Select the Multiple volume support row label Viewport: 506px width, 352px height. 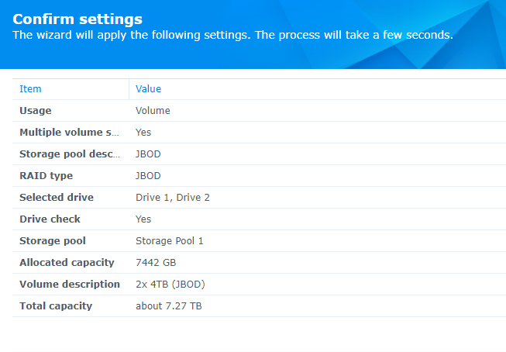[x=70, y=133]
